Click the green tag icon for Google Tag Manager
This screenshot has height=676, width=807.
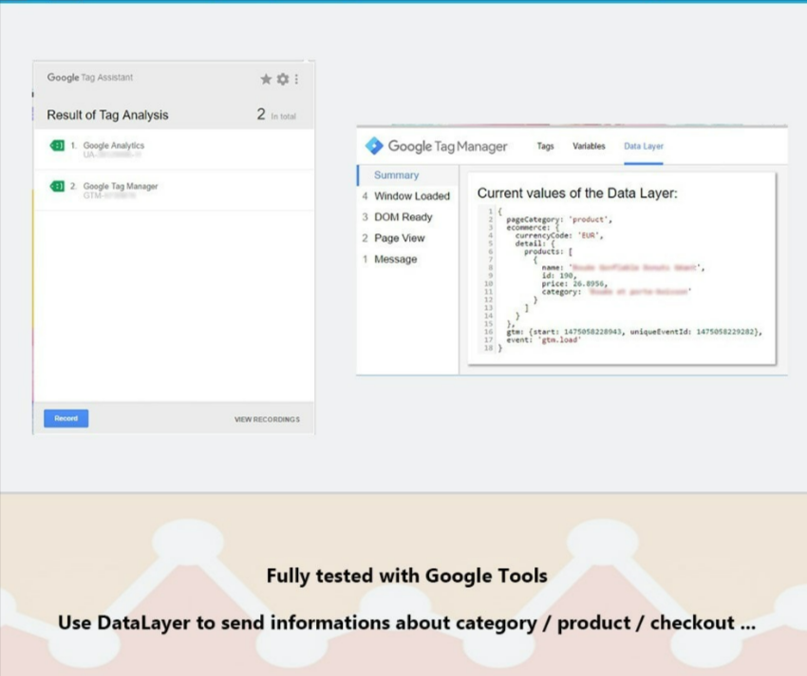57,186
